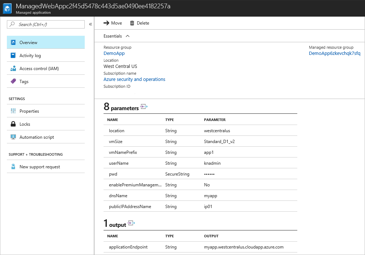Open the DemoApp6zkevchqk7sfq managed resource group link
Viewport: 365px width, 255px height.
(335, 53)
